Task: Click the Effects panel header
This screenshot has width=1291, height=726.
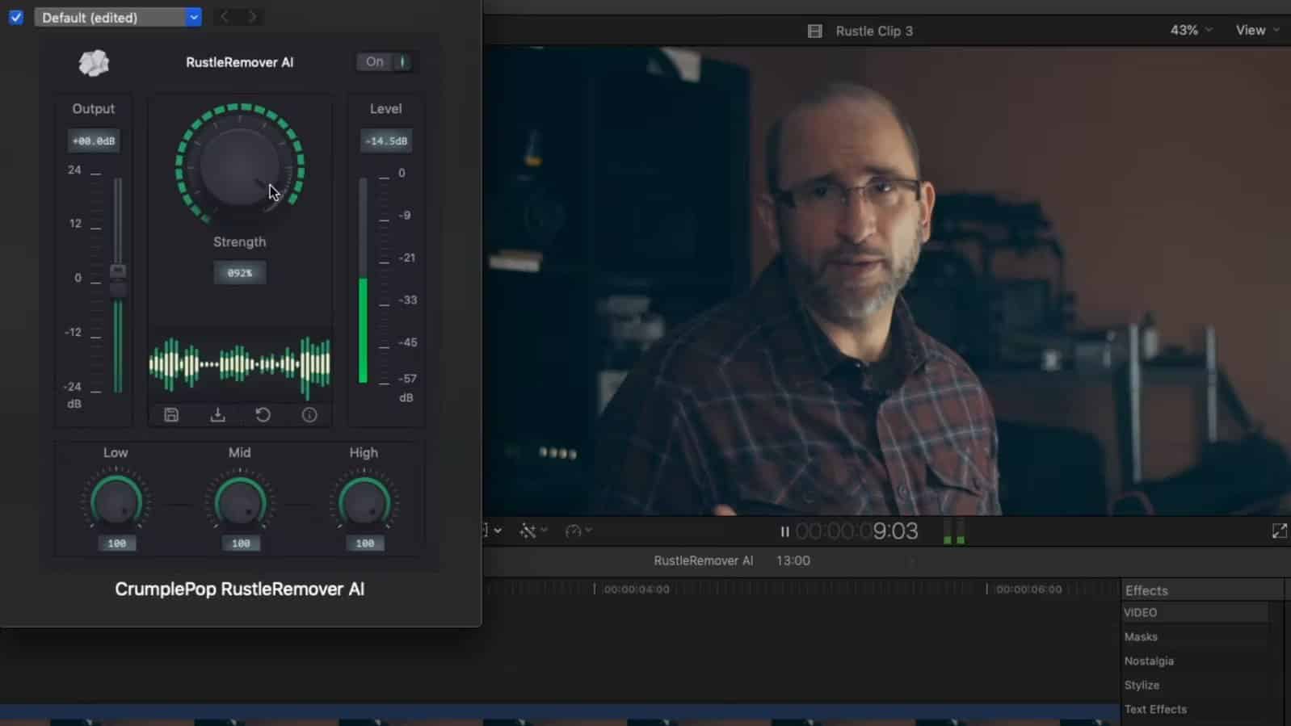Action: coord(1146,590)
